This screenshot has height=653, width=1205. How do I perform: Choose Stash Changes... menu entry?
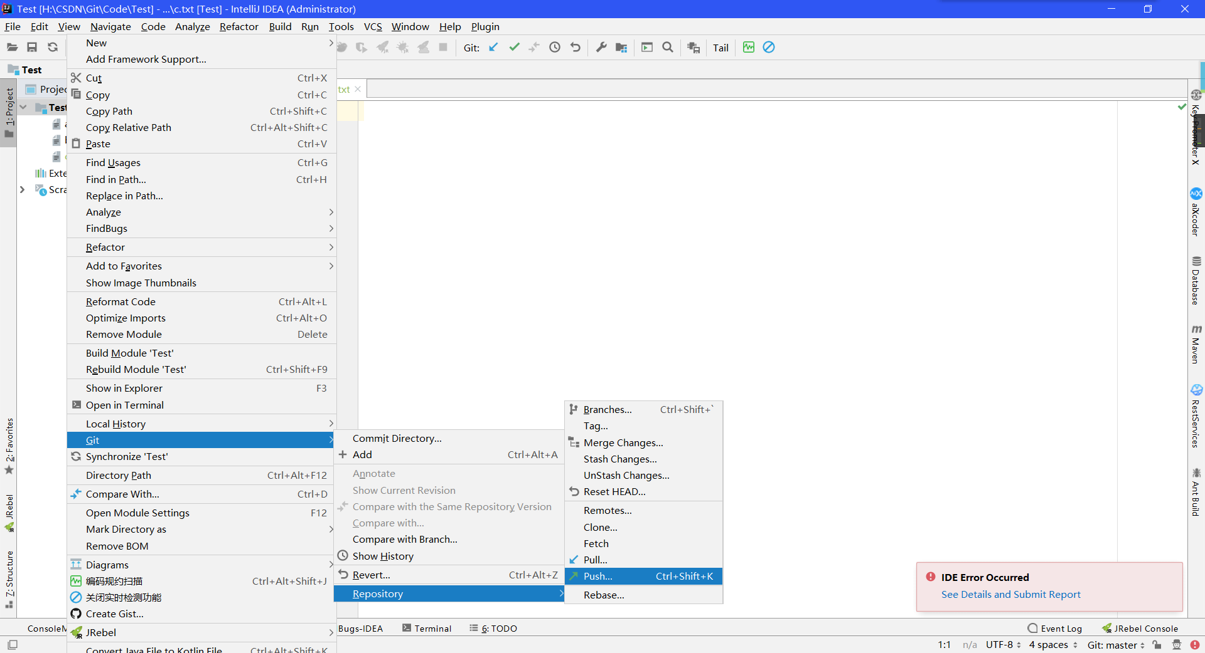[643, 459]
